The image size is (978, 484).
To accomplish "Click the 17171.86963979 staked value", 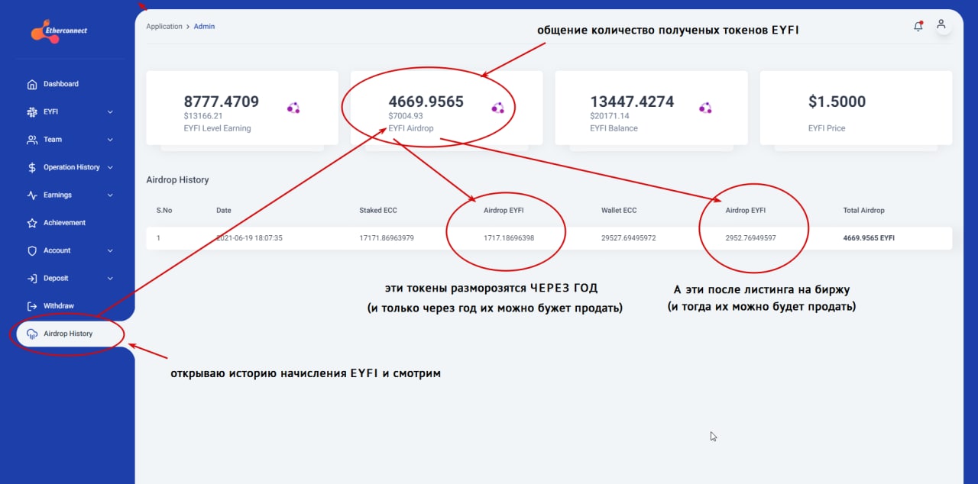I will click(x=387, y=238).
